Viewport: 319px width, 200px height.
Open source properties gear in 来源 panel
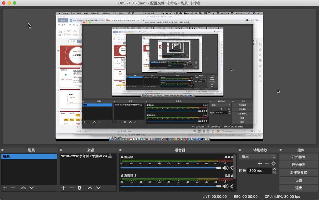click(x=80, y=188)
